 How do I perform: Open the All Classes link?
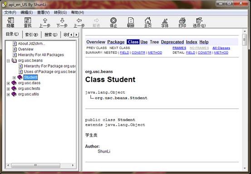point(221,48)
